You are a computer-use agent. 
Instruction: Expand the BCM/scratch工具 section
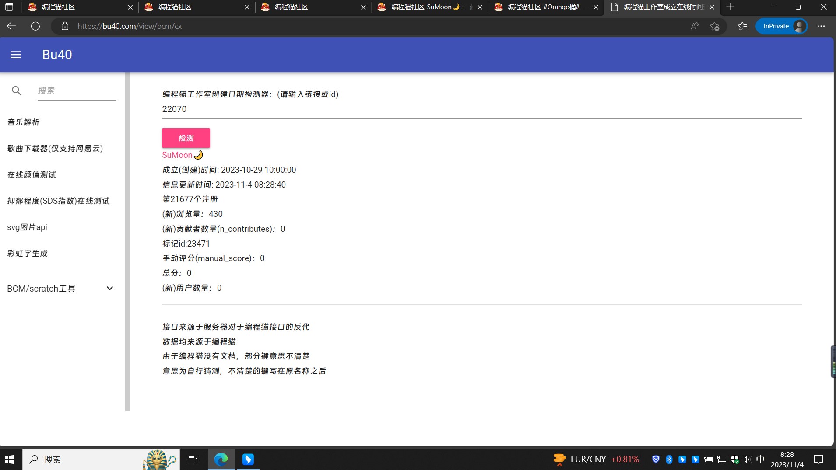click(60, 289)
